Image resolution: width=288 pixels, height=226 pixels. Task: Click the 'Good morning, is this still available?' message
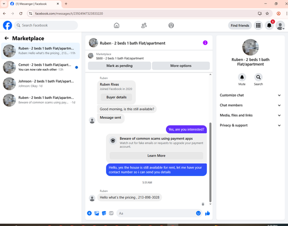[127, 109]
